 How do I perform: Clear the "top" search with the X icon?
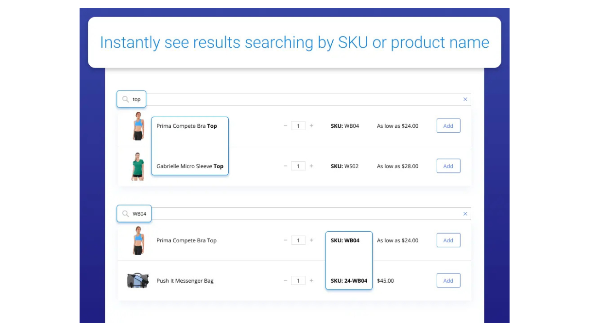(x=465, y=99)
